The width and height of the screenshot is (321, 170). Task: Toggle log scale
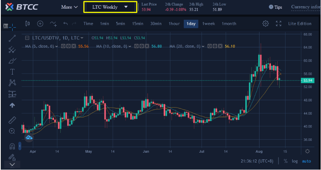pyautogui.click(x=295, y=161)
